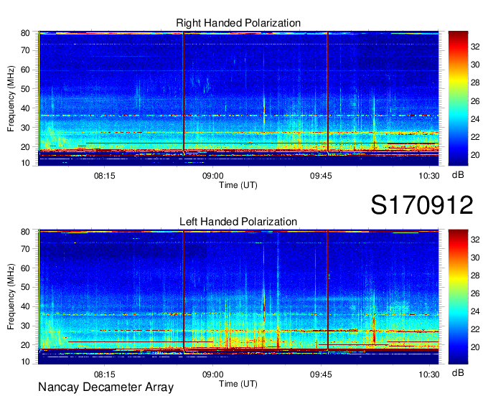Click "dB" label beside Left Handed color bar
488x396 pixels.
tap(458, 372)
